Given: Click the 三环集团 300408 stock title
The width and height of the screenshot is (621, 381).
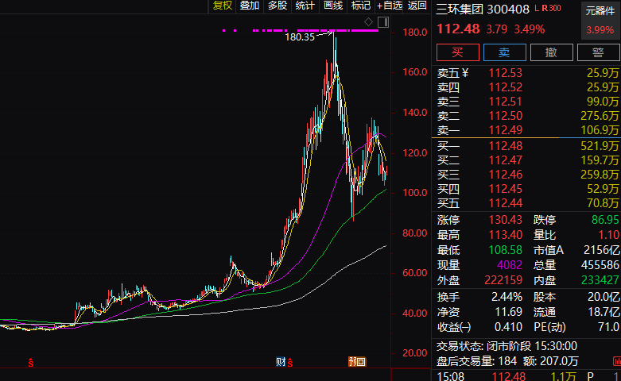Looking at the screenshot, I should pyautogui.click(x=483, y=9).
